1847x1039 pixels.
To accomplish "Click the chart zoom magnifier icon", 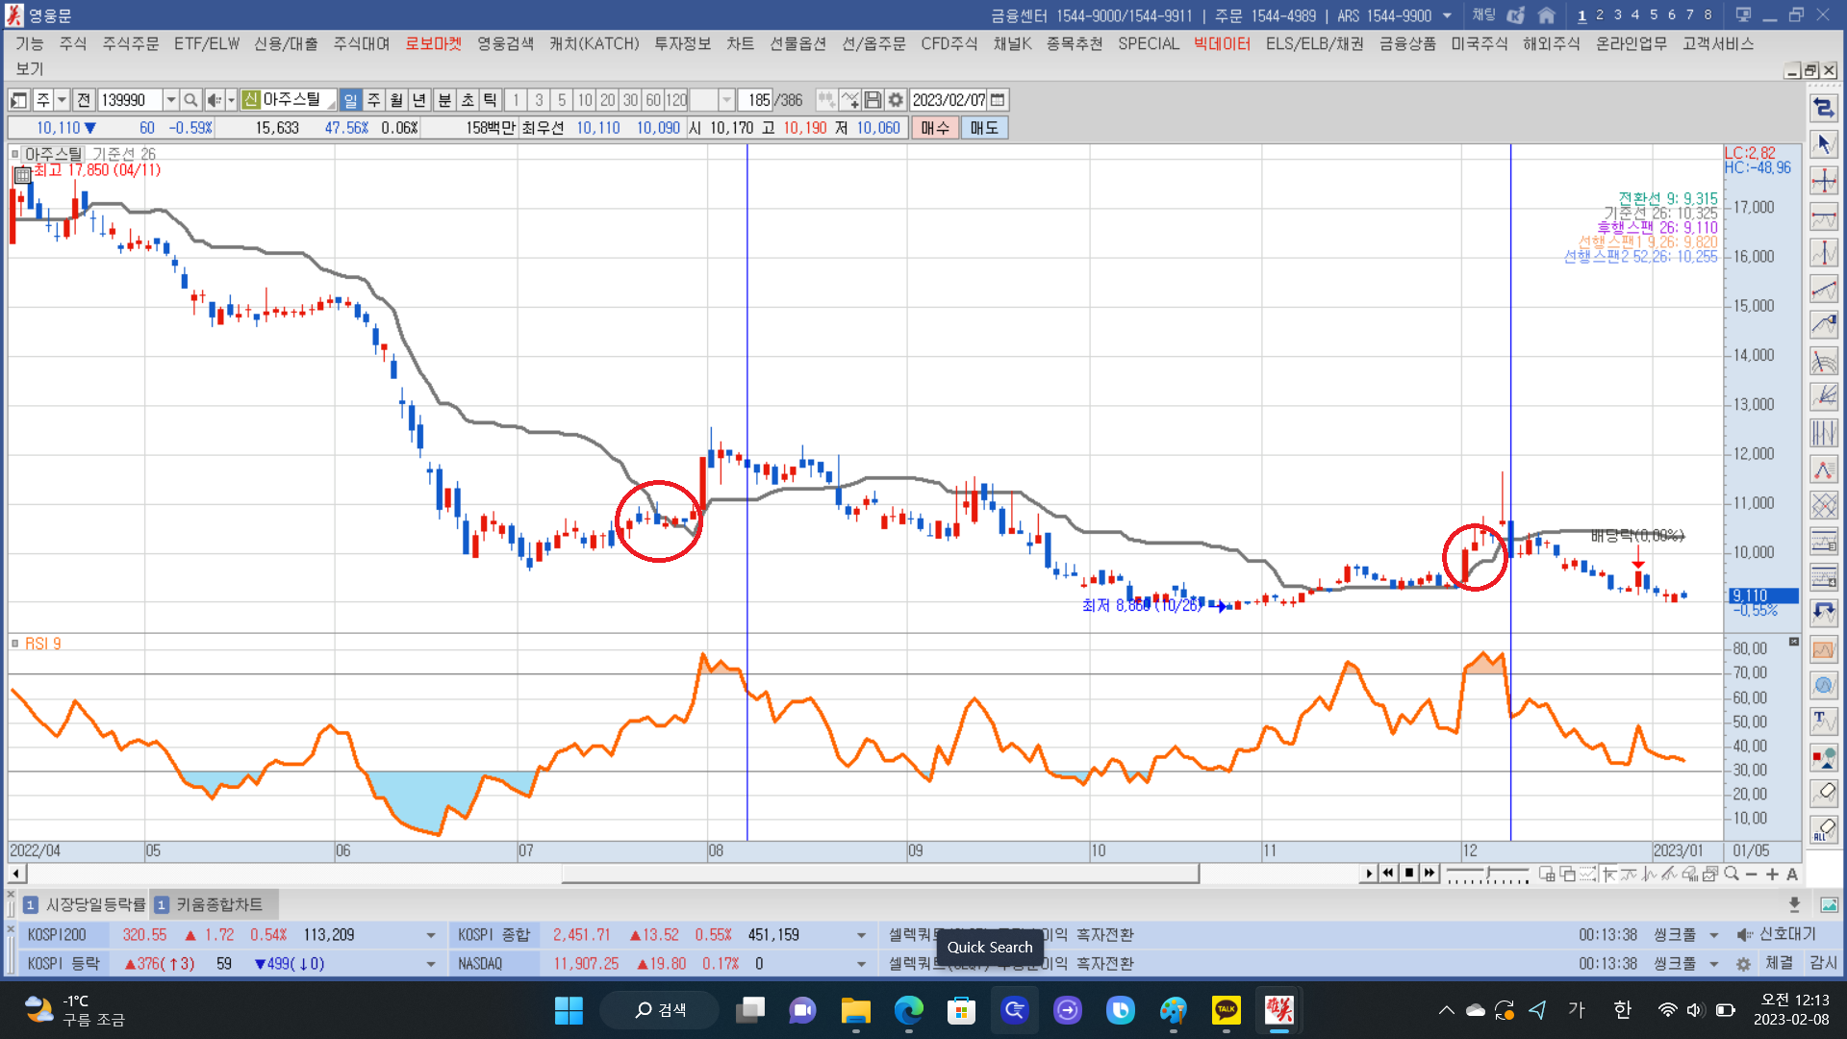I will [1732, 874].
